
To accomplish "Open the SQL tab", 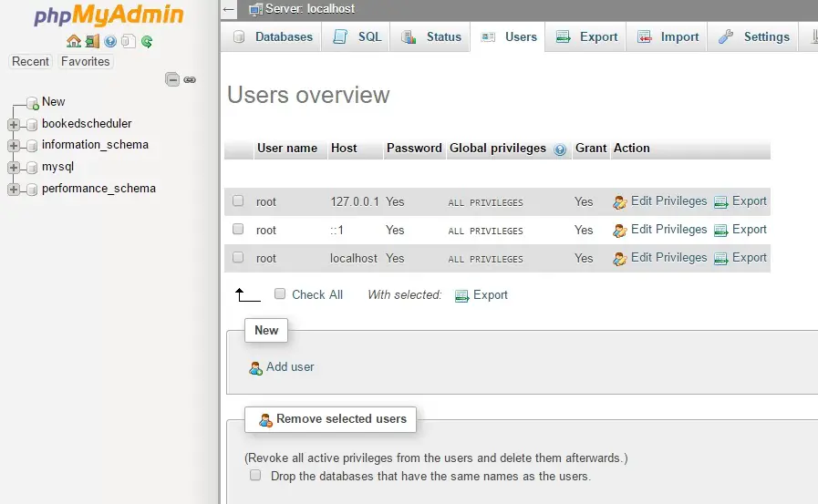I will [x=357, y=37].
